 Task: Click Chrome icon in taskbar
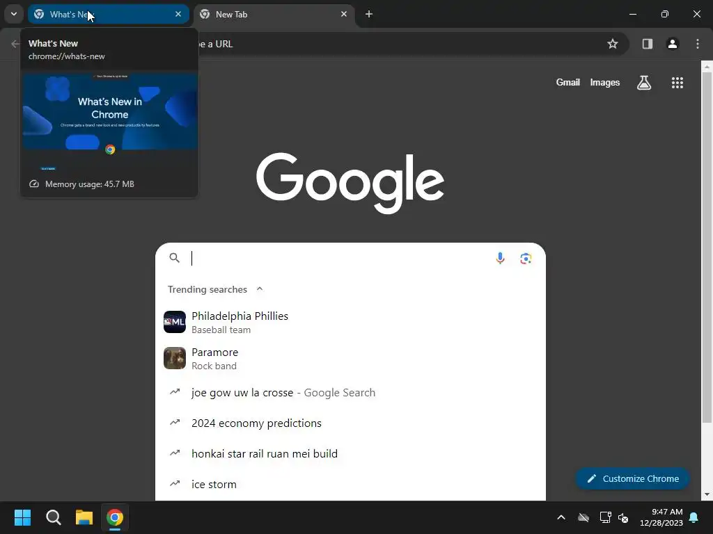115,517
